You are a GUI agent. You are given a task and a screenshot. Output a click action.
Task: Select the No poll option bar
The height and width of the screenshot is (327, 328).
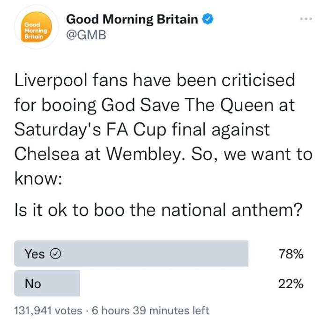tap(47, 283)
